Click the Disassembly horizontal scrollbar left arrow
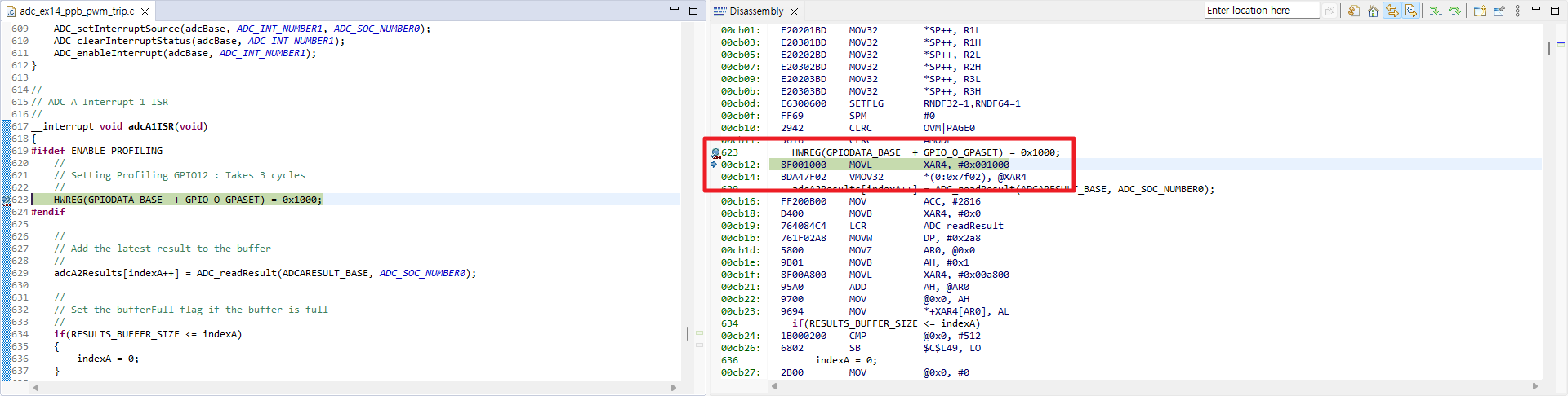This screenshot has width=1568, height=396. 774,386
